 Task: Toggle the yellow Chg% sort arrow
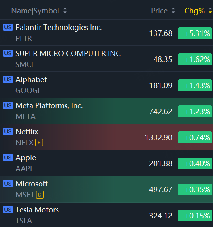coord(210,11)
